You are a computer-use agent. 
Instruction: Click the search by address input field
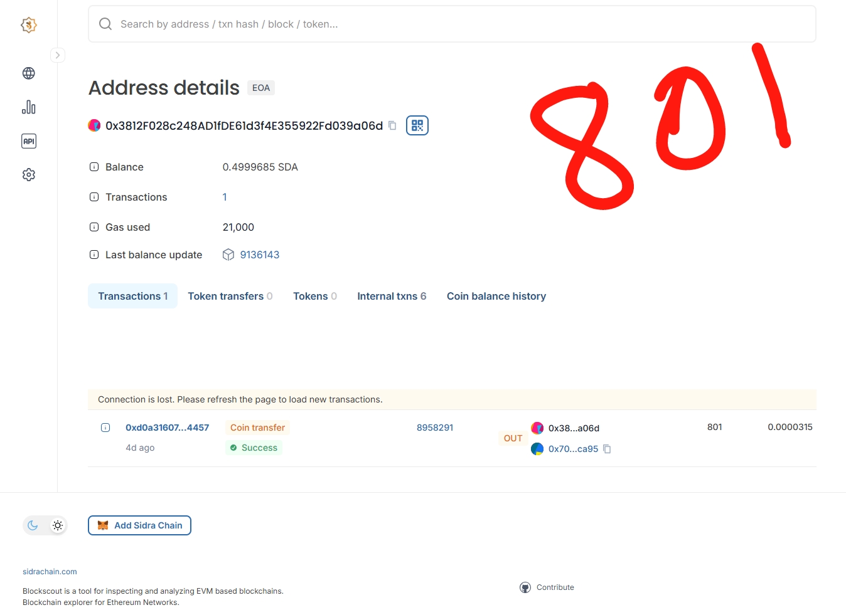pos(452,24)
